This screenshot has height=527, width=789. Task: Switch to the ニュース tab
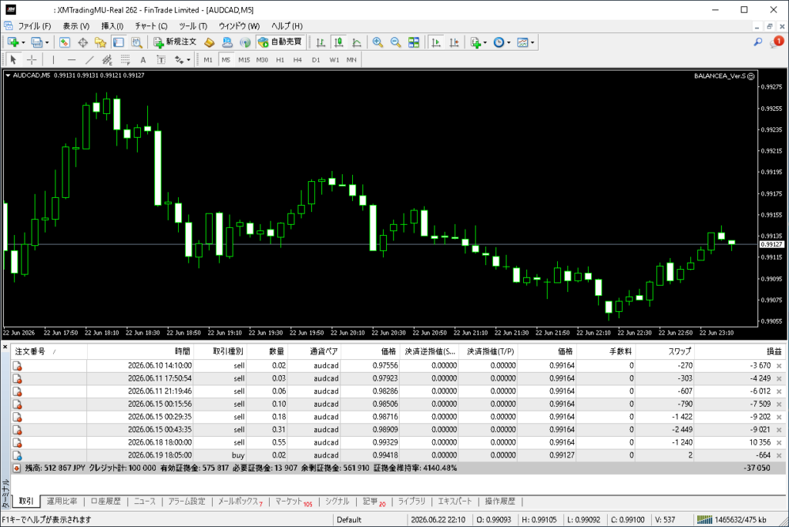click(x=144, y=502)
